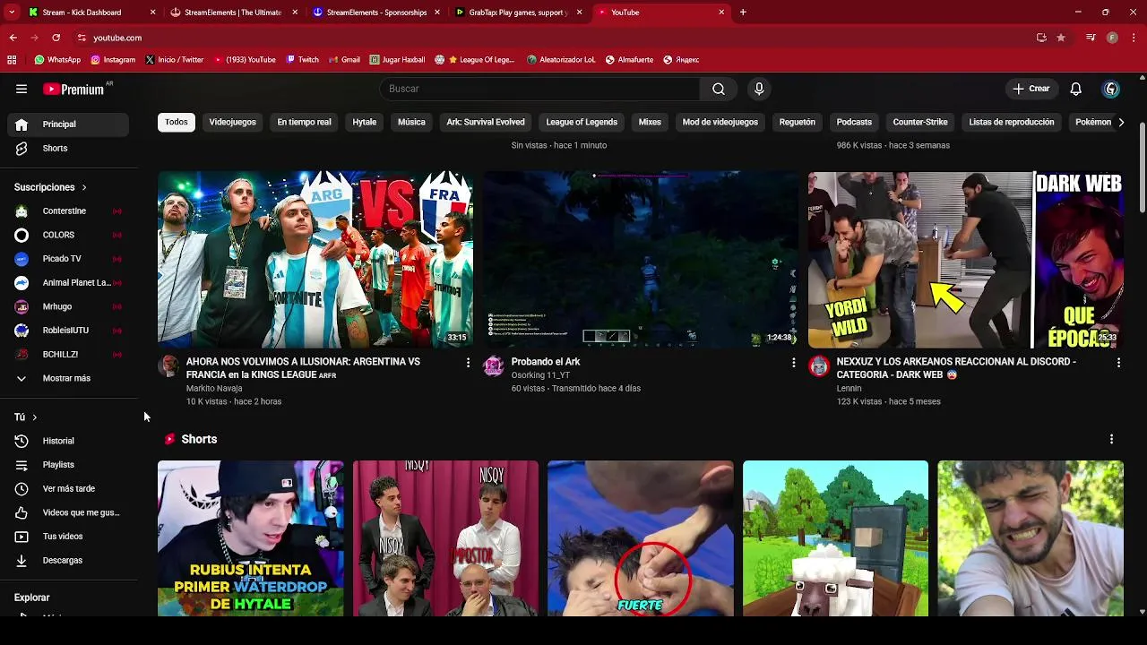Viewport: 1147px width, 645px height.
Task: Open the notifications bell
Action: (1076, 89)
